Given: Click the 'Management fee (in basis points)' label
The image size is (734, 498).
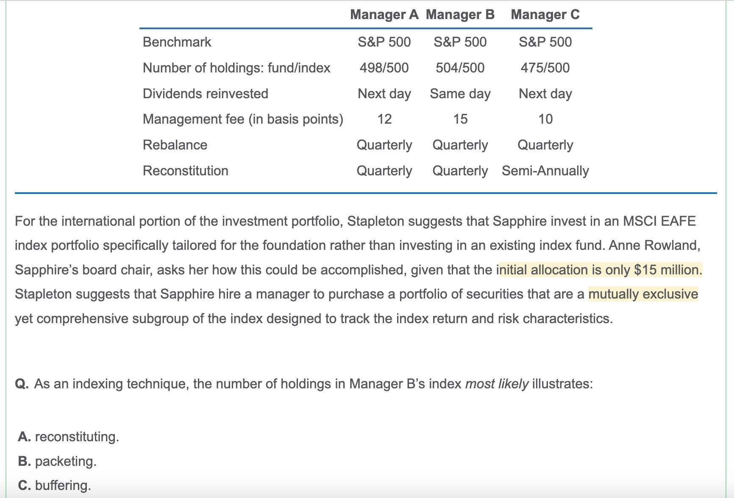Looking at the screenshot, I should coord(243,119).
